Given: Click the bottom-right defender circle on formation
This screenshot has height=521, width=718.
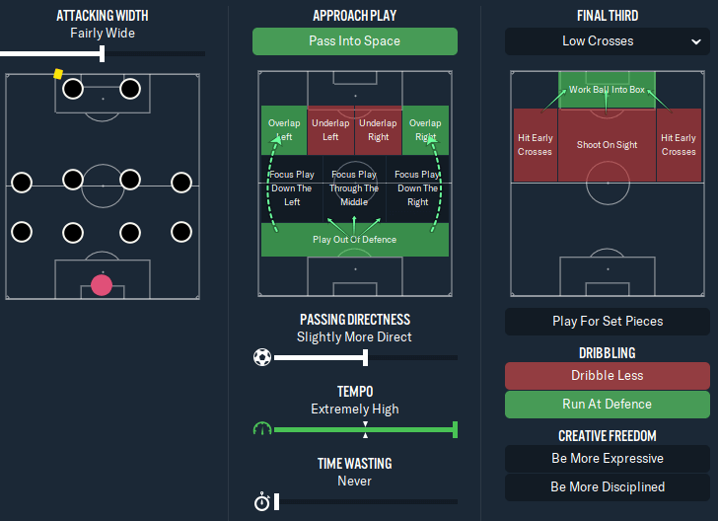Looking at the screenshot, I should 181,232.
